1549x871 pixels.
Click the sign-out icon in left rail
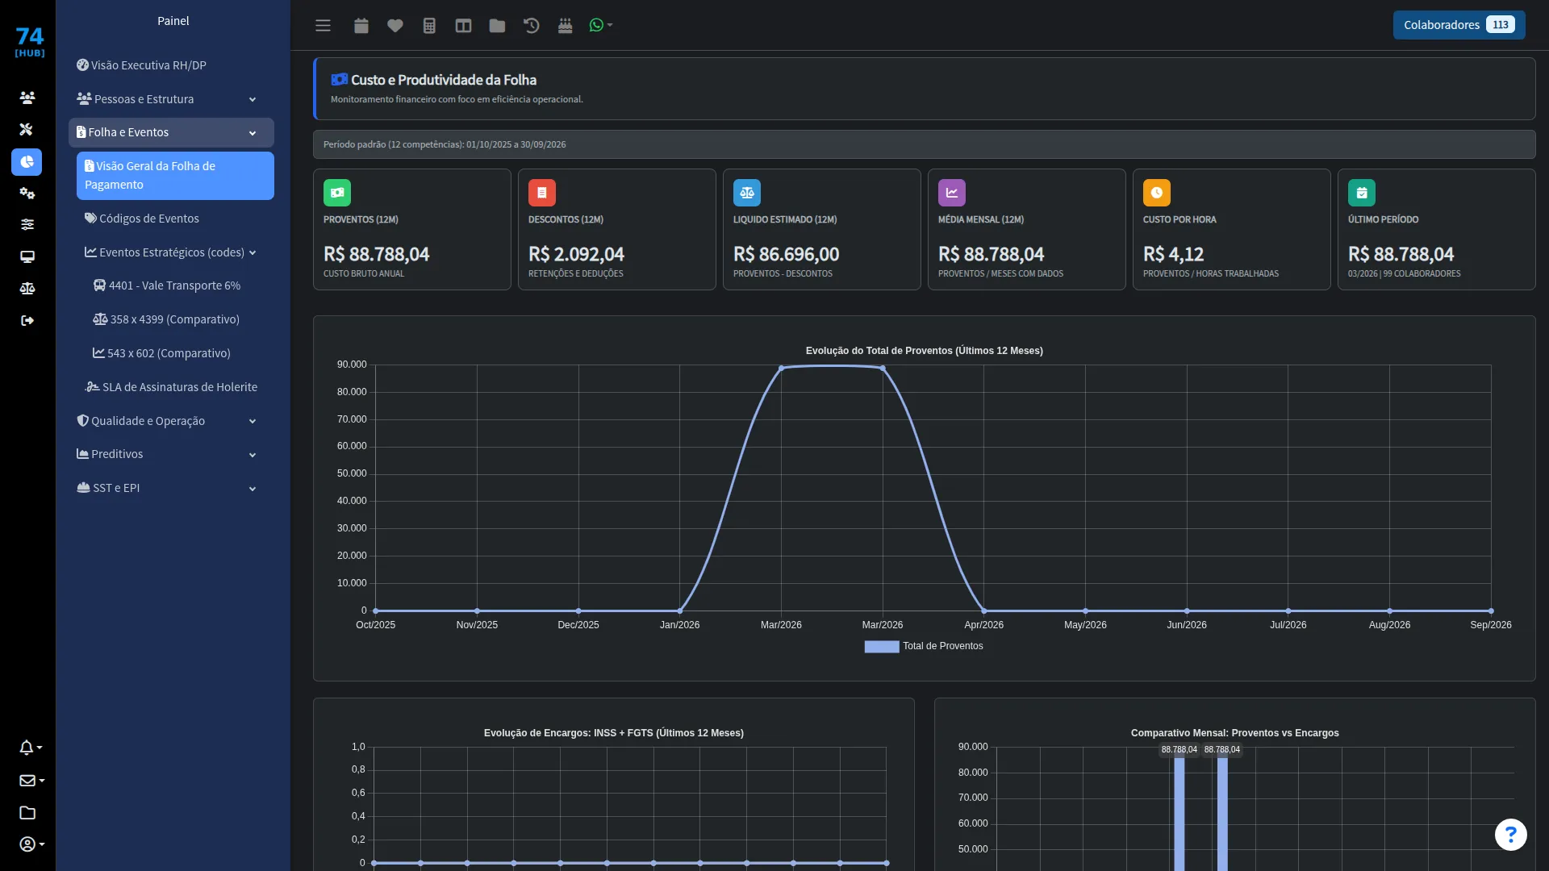point(27,320)
